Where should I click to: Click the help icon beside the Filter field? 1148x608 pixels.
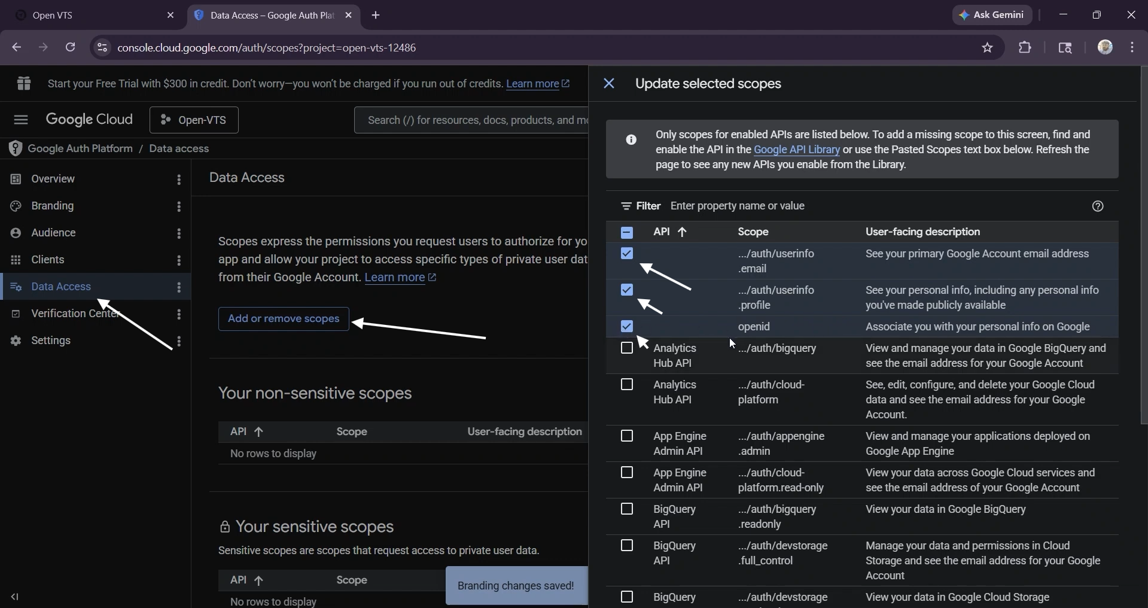(1098, 206)
